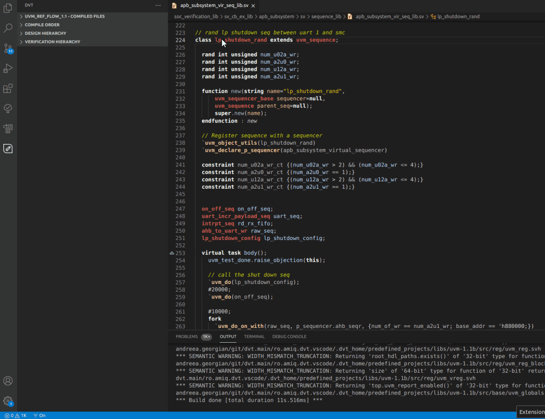
Task: Click the warnings 1K status bar indicator
Action: [21, 415]
